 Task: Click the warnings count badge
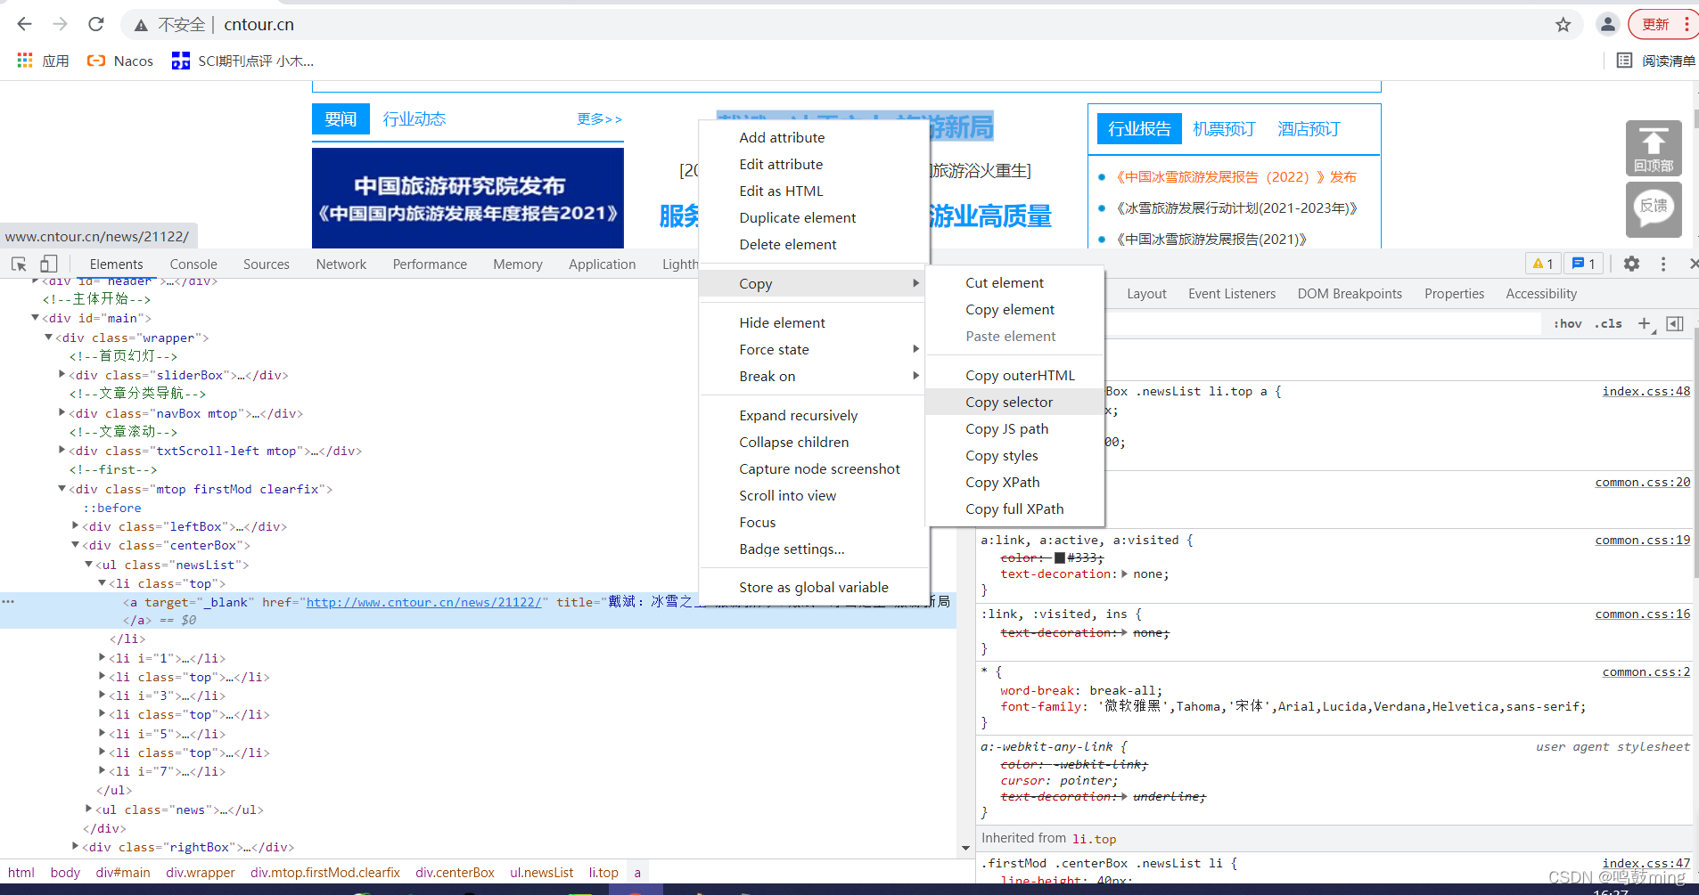[x=1543, y=264]
